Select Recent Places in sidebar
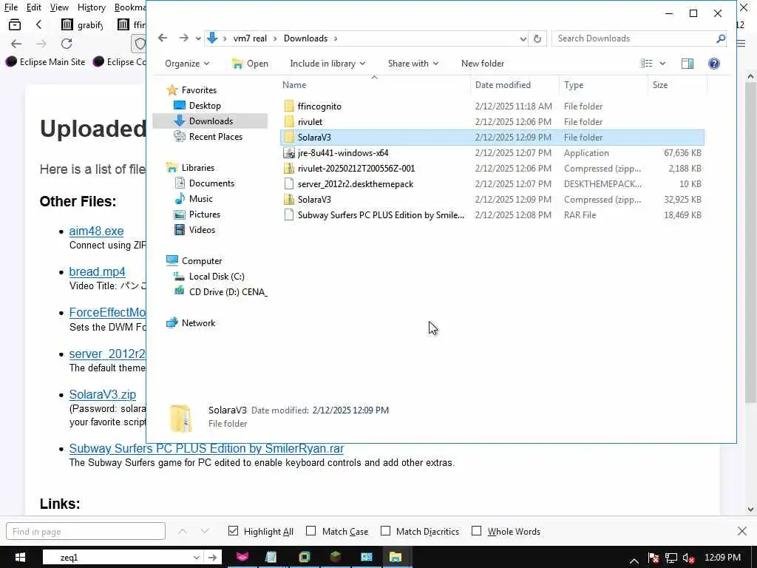Viewport: 757px width, 568px height. 215,137
